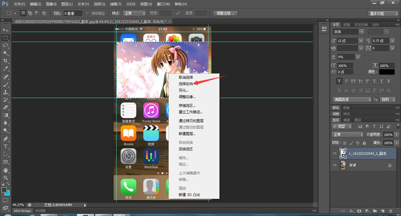Open the 基本功能 workspace dropdown
This screenshot has height=216, width=401.
383,14
